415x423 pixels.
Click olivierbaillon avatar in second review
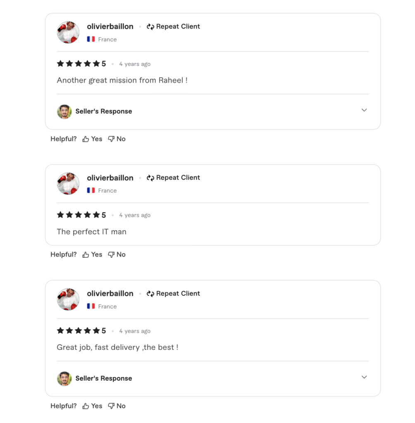(x=68, y=183)
